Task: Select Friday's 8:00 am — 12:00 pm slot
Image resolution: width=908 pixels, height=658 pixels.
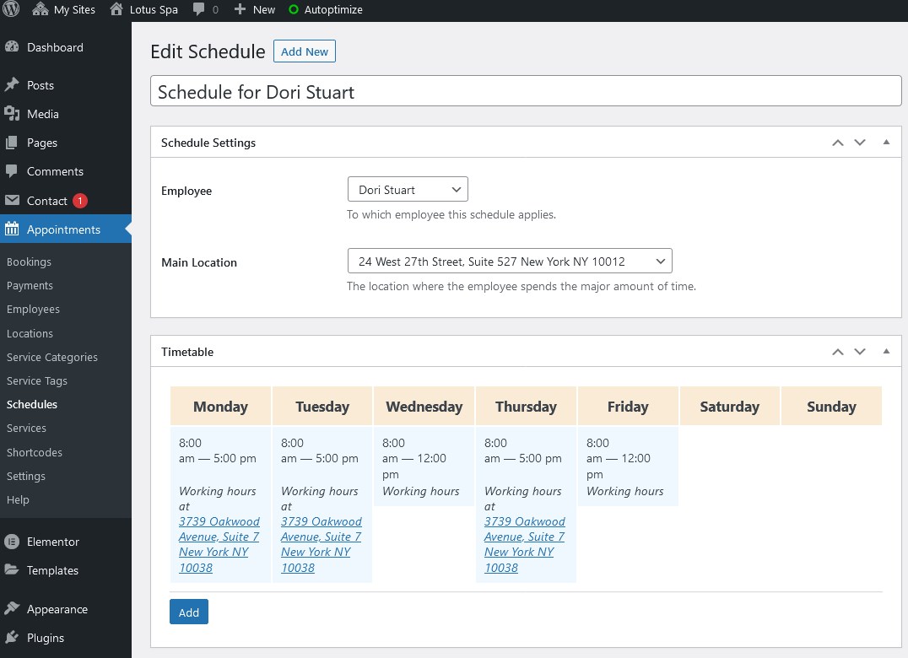Action: click(628, 467)
